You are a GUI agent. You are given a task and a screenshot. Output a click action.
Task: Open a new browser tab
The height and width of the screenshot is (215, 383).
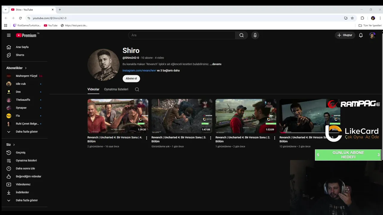click(60, 10)
